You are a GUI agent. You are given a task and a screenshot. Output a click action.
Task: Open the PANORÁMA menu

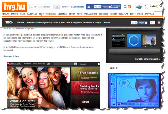pyautogui.click(x=51, y=14)
